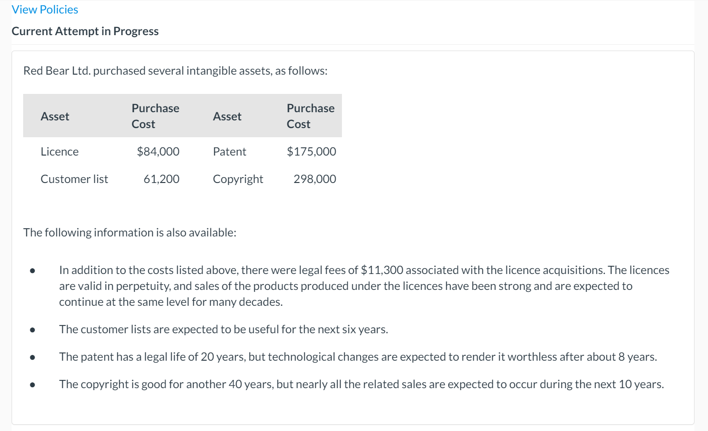Click the second Asset column header
This screenshot has width=708, height=431.
pos(227,116)
